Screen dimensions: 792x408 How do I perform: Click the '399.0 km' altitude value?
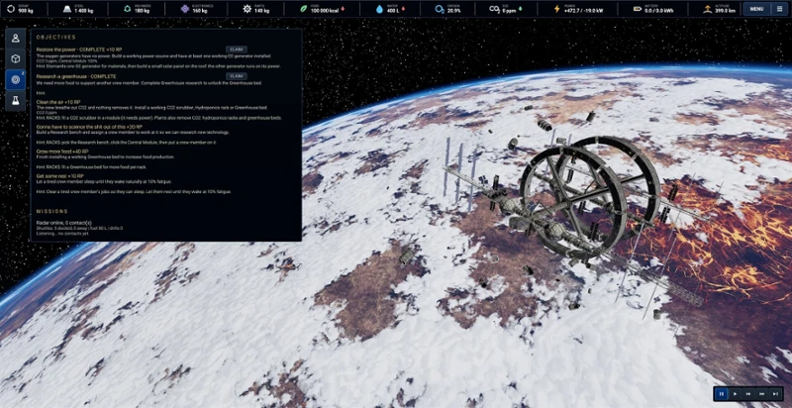pyautogui.click(x=725, y=11)
